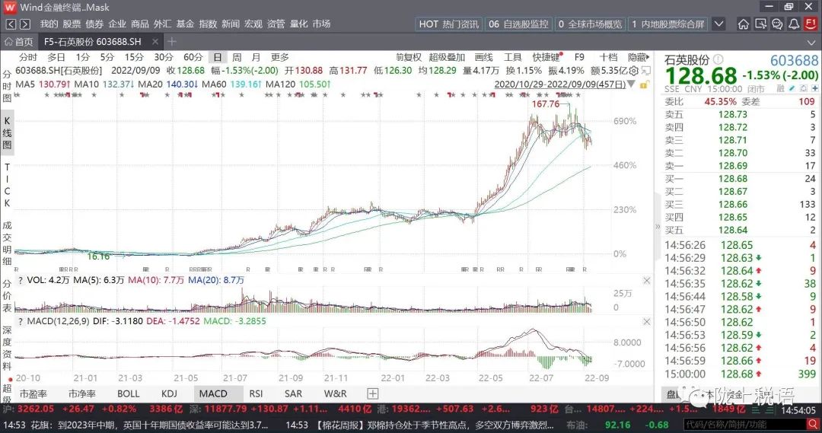Viewport: 822px width, 433px height.
Task: Switch to 15分 interval
Action: coord(134,57)
